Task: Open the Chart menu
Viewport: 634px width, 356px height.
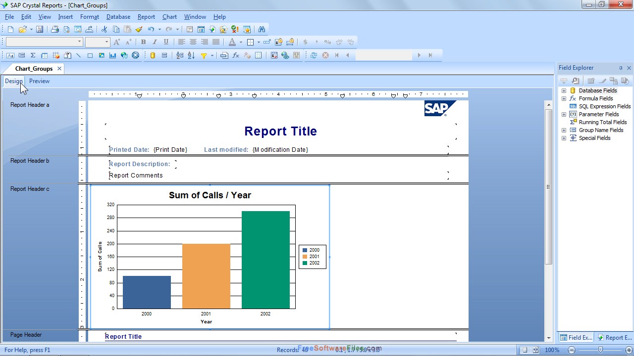Action: pos(169,16)
